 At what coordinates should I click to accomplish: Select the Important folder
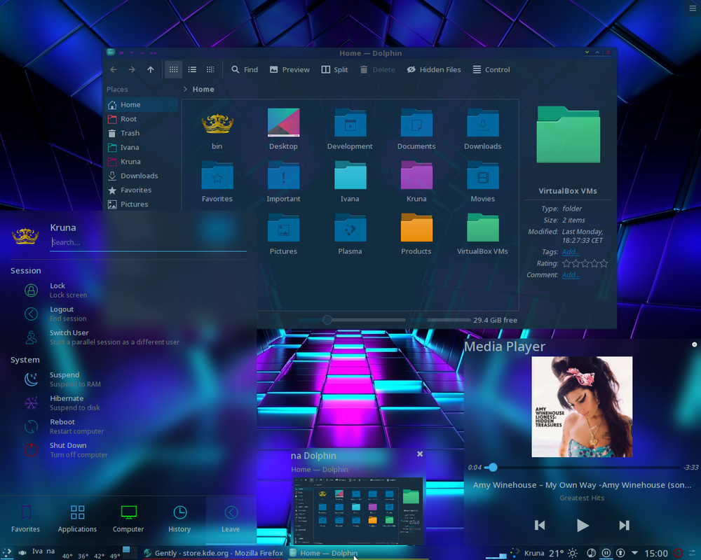(x=283, y=181)
